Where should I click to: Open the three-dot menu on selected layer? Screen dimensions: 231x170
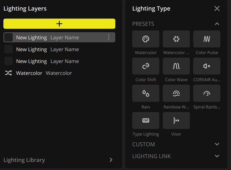coord(109,37)
